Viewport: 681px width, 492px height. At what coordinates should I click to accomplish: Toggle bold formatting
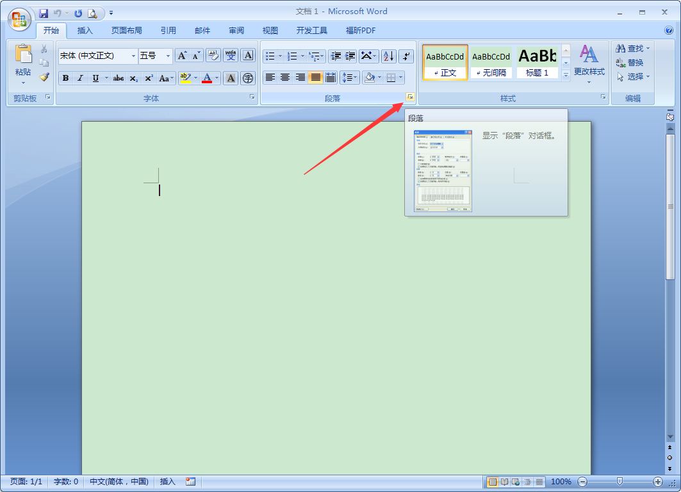(65, 78)
